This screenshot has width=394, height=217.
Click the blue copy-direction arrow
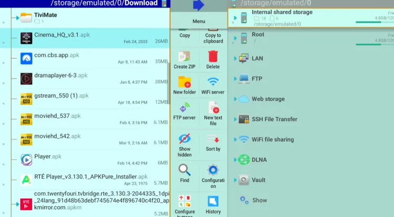pos(199,5)
